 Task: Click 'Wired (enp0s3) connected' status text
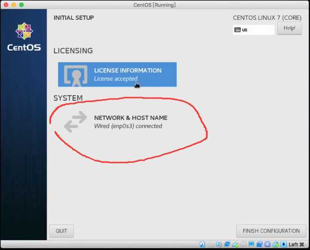click(128, 126)
